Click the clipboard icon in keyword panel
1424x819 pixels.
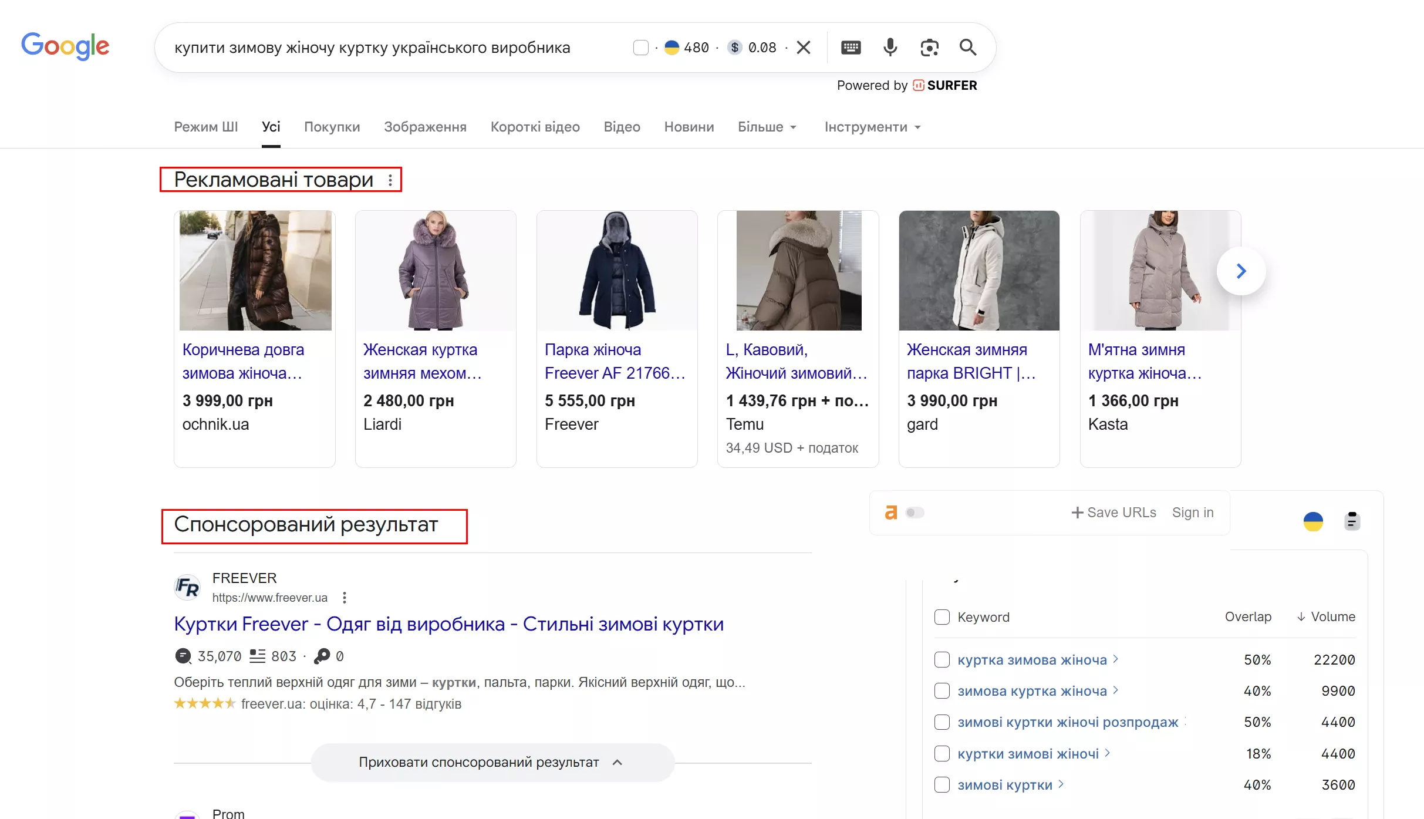pos(1352,521)
